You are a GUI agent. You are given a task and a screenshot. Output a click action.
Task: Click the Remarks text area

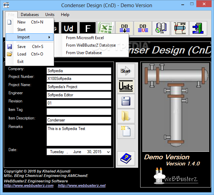(x=79, y=135)
